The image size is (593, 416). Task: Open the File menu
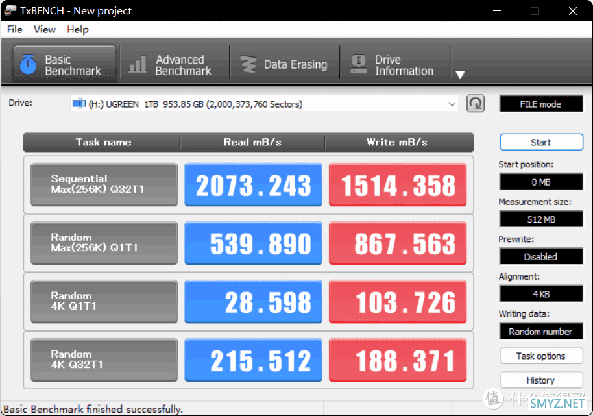pos(15,29)
